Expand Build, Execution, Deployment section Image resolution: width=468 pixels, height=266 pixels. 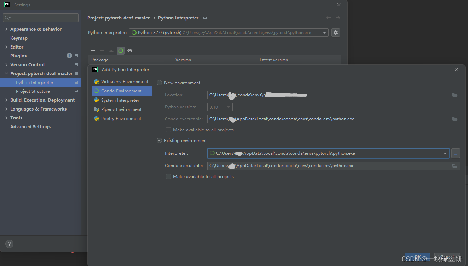(6, 100)
